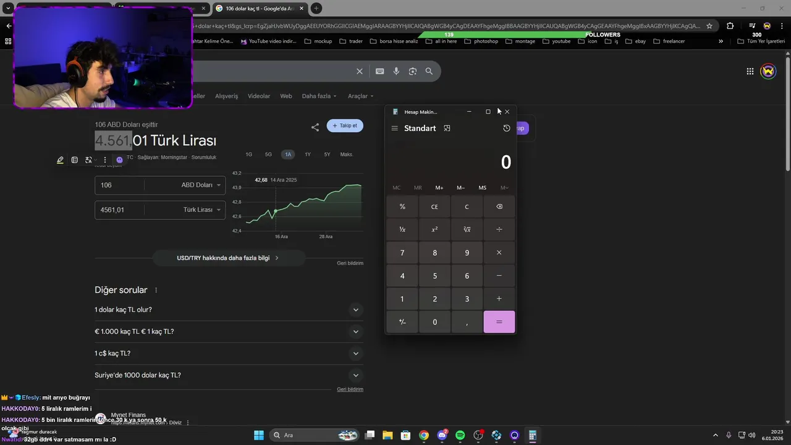
Task: Open Spotify from the taskbar
Action: pos(460,435)
